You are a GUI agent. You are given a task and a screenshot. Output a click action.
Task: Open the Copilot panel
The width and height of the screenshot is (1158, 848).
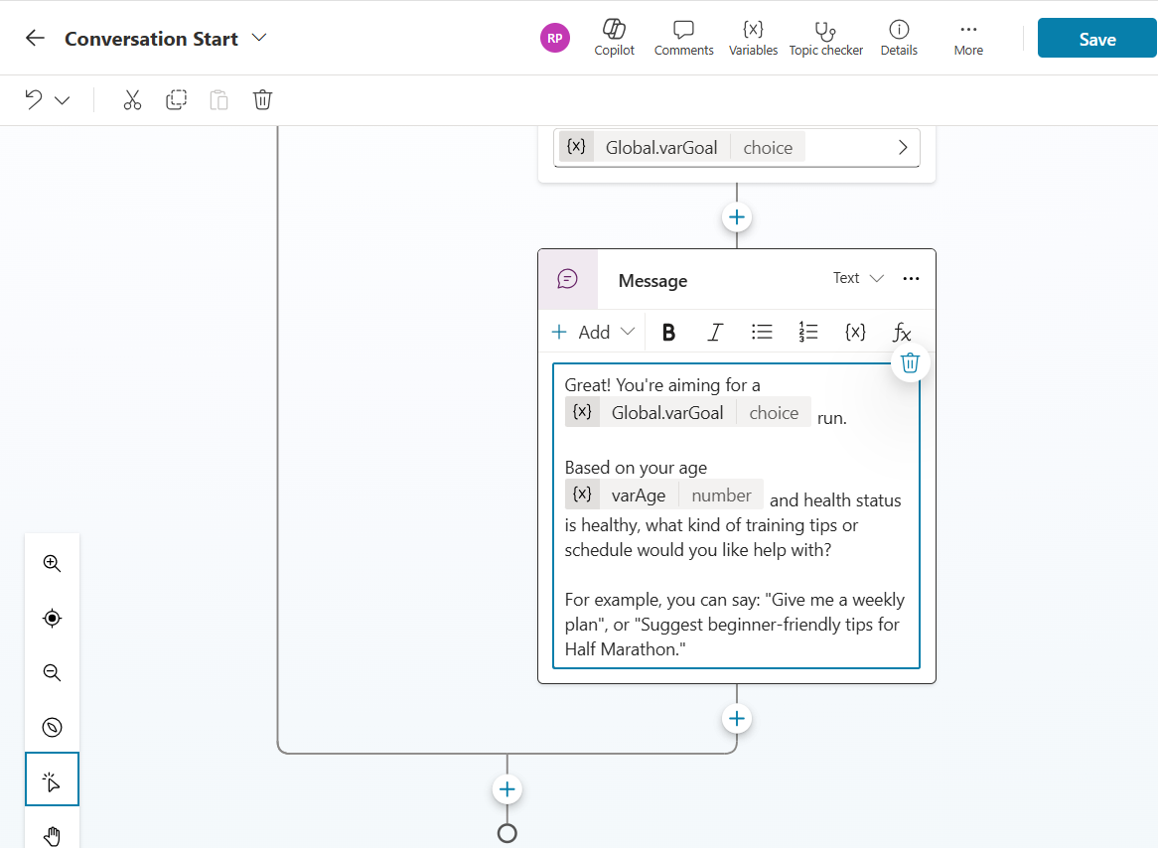(614, 39)
